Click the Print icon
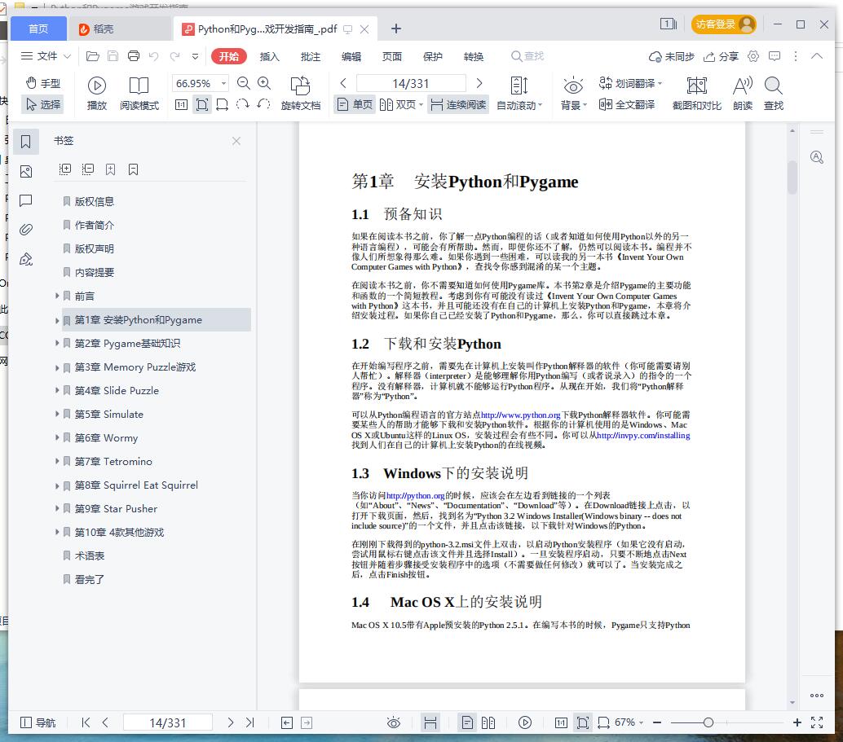This screenshot has height=742, width=843. click(x=134, y=56)
